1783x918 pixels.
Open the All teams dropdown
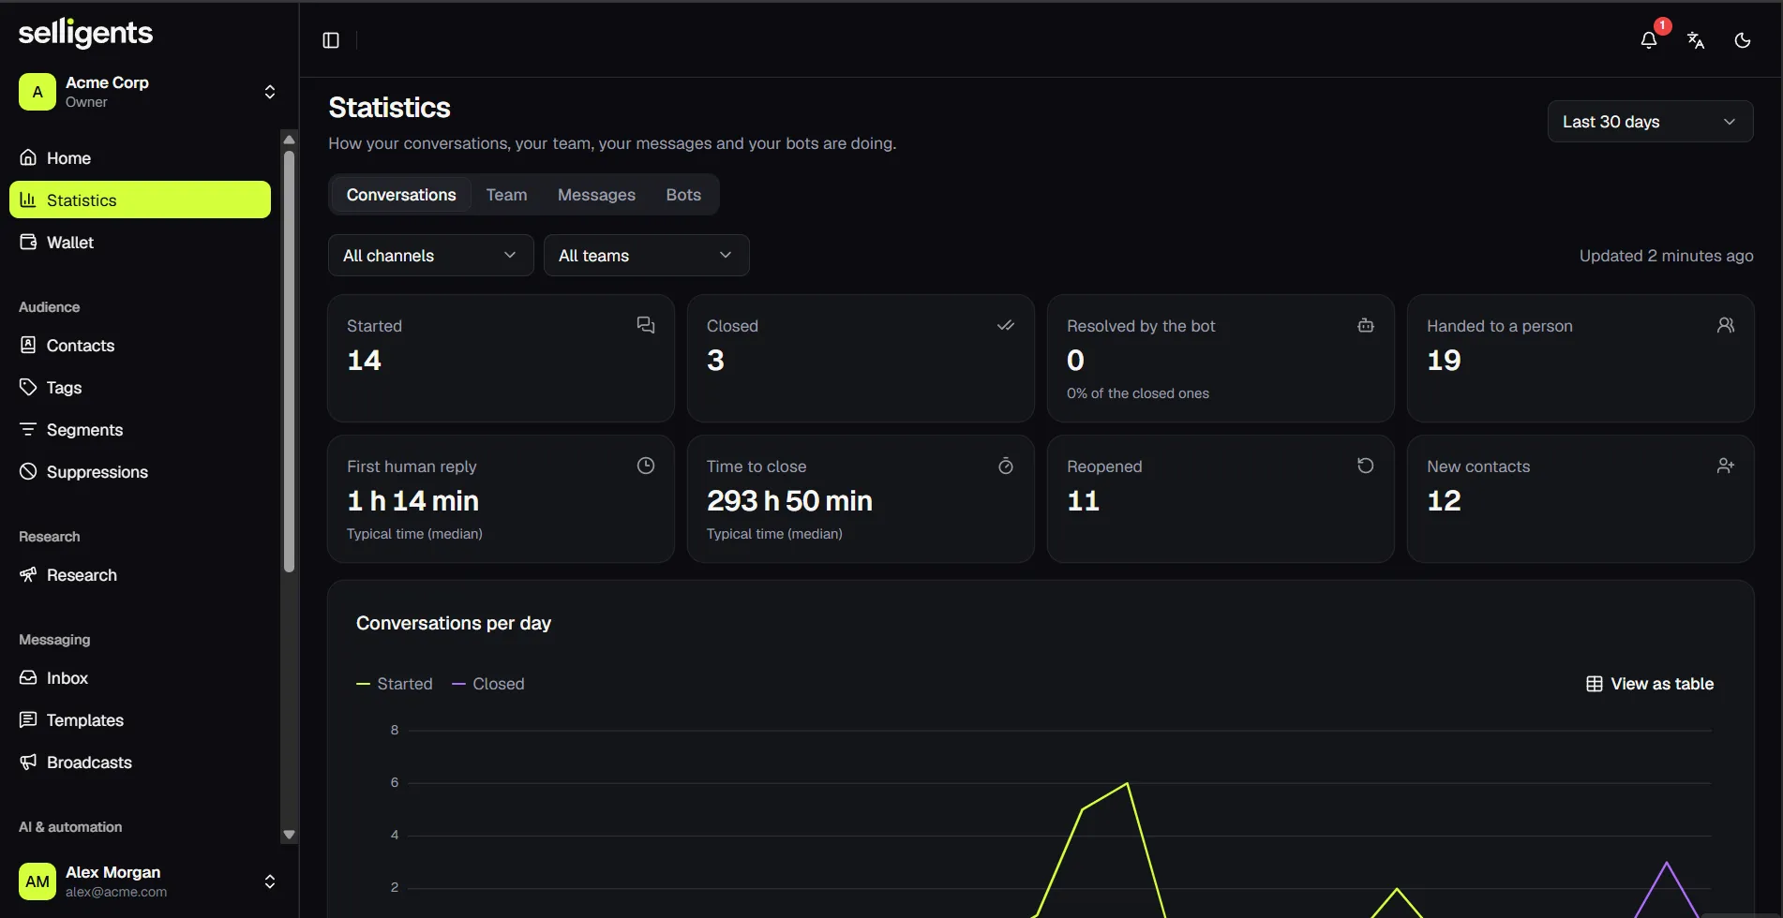click(x=647, y=256)
